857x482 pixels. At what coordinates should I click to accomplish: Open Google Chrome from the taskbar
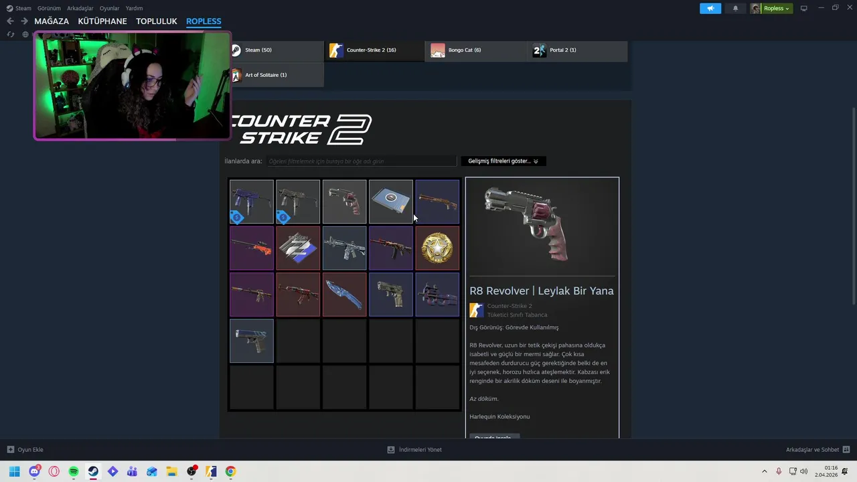tap(230, 471)
